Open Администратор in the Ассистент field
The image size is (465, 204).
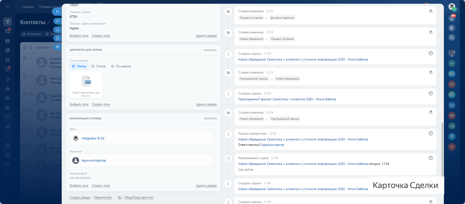93,160
